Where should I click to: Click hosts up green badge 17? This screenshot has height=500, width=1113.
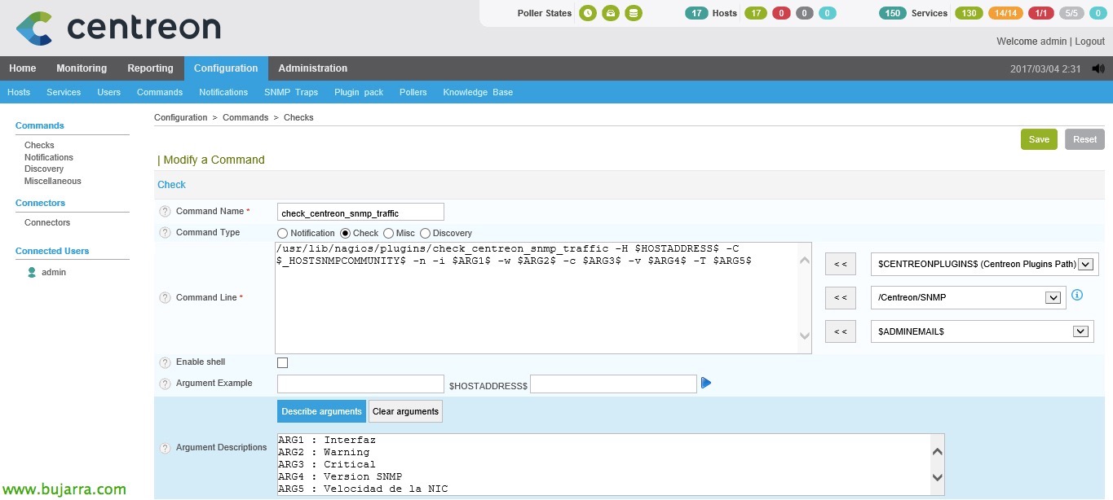pyautogui.click(x=756, y=13)
